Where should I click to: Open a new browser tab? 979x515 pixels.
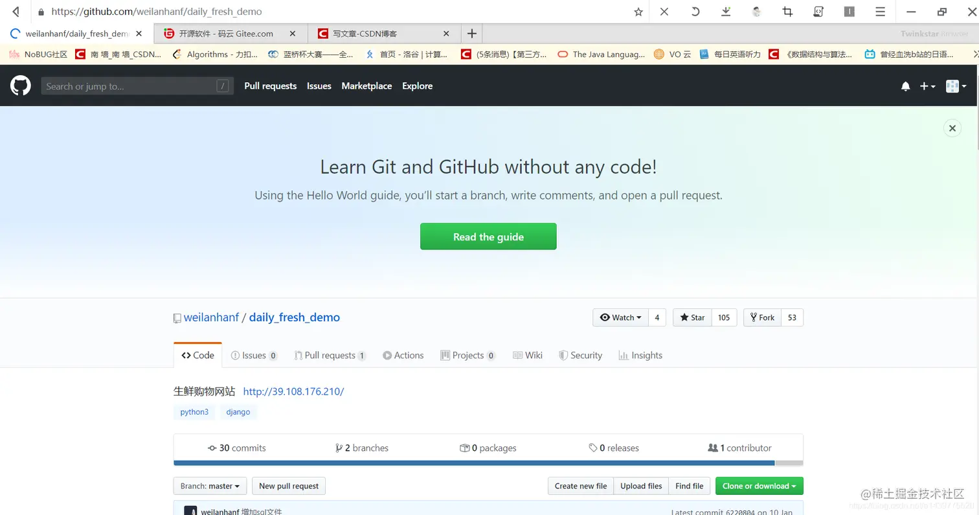coord(472,34)
